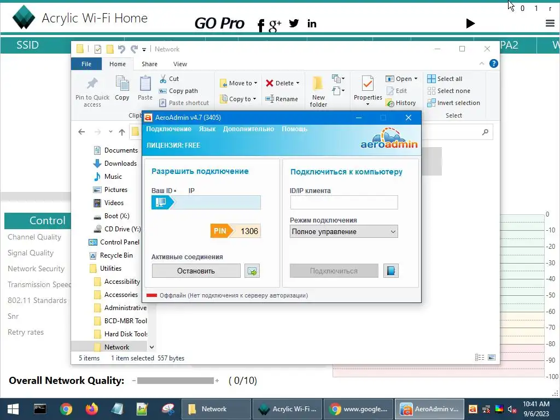This screenshot has width=560, height=420.
Task: Open the File tab in Explorer
Action: click(86, 64)
